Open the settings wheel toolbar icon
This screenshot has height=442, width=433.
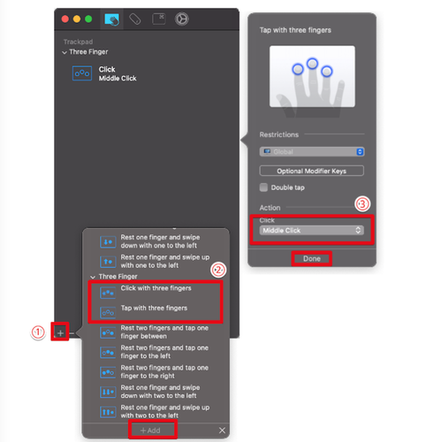point(182,19)
